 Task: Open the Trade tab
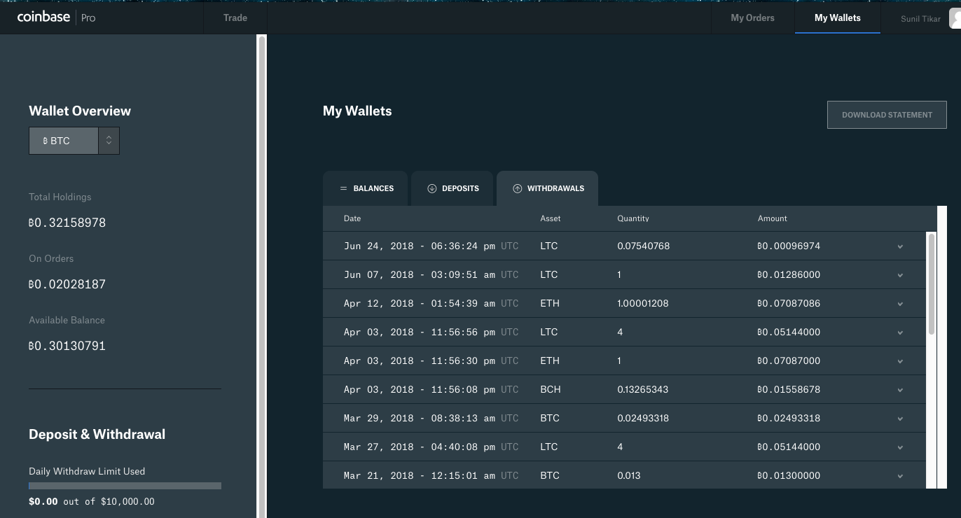tap(235, 17)
